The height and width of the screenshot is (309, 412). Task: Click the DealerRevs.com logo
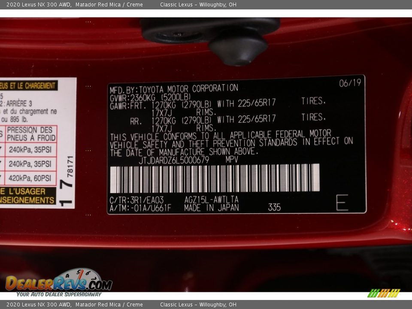pos(58,283)
